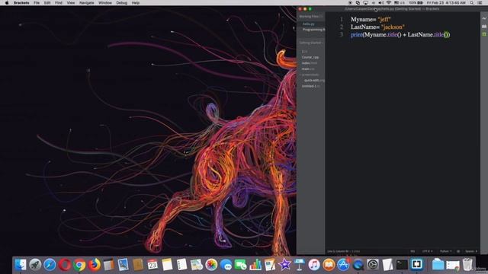The width and height of the screenshot is (488, 274).
Task: Toggle the INS insert mode indicator
Action: tap(413, 251)
